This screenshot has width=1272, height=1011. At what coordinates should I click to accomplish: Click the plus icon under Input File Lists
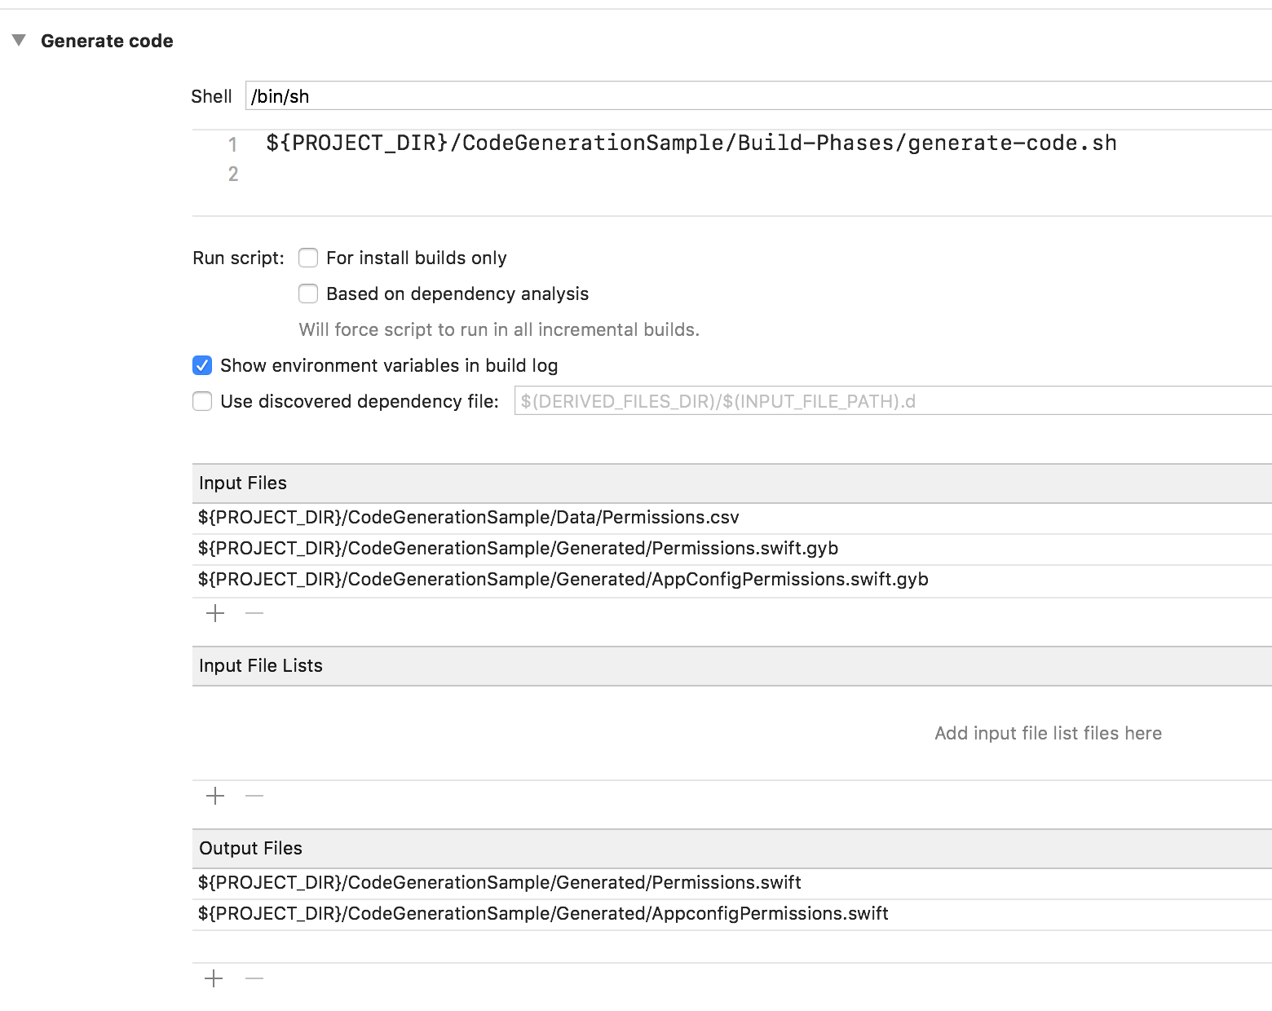214,796
